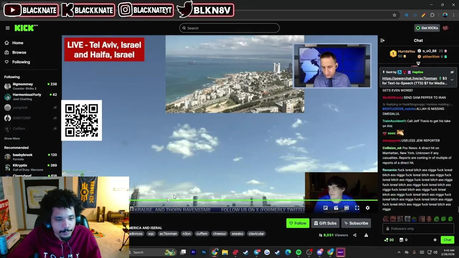This screenshot has height=258, width=459.
Task: Select the sneako tag
Action: [x=237, y=234]
